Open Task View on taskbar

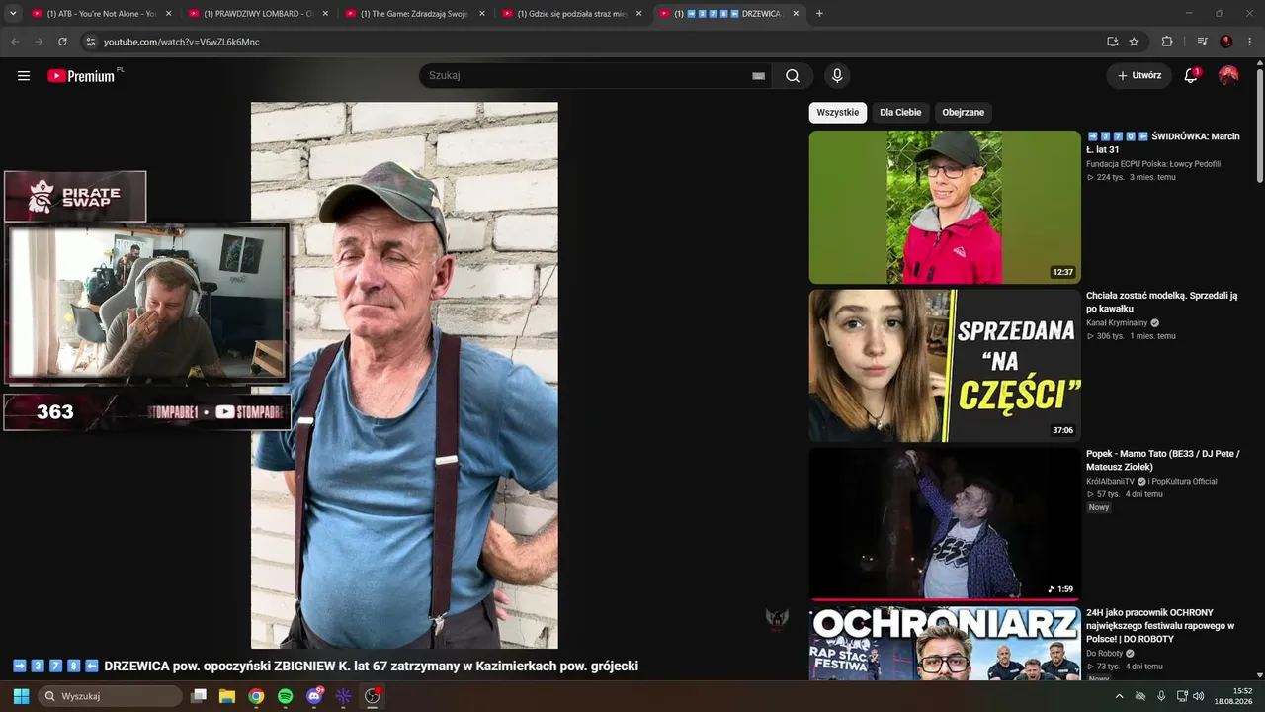(199, 696)
